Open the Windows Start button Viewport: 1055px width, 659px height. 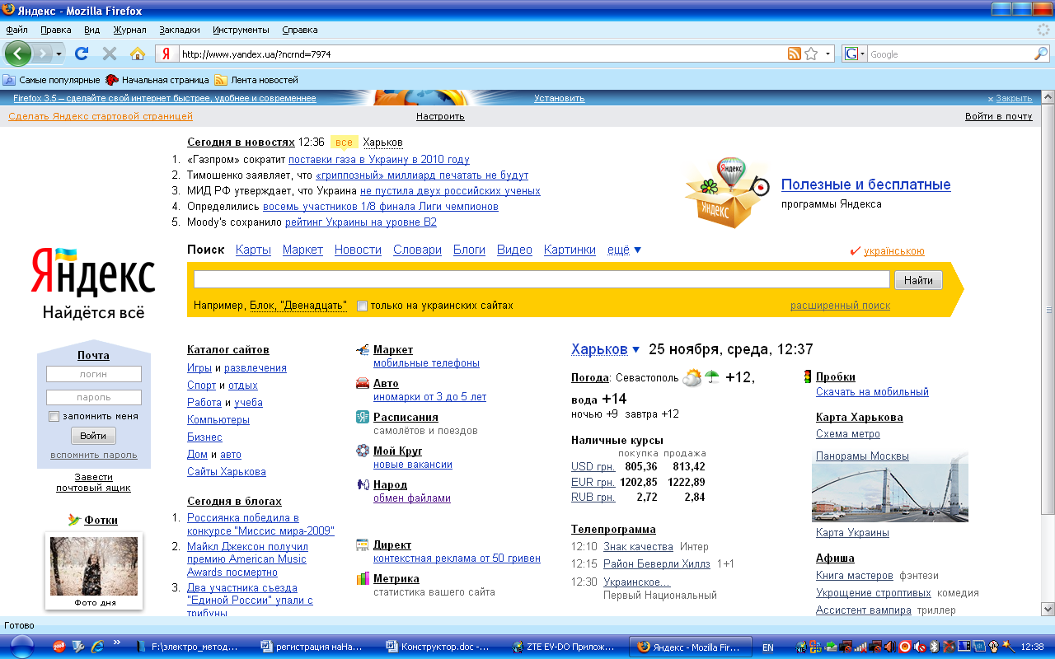point(21,647)
